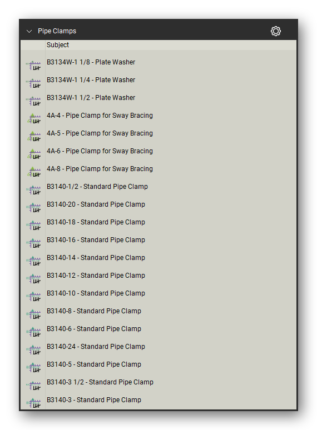Pick the 4A-6 Sway Bracing clamp icon
The width and height of the screenshot is (317, 430).
tap(33, 154)
